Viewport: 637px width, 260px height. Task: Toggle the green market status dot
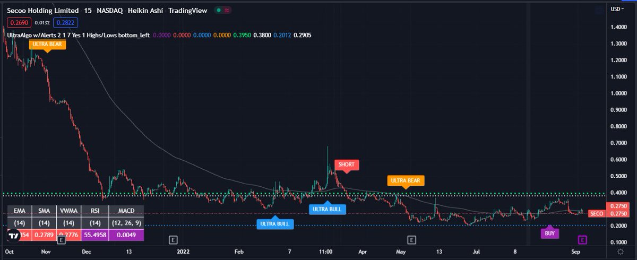pyautogui.click(x=219, y=10)
